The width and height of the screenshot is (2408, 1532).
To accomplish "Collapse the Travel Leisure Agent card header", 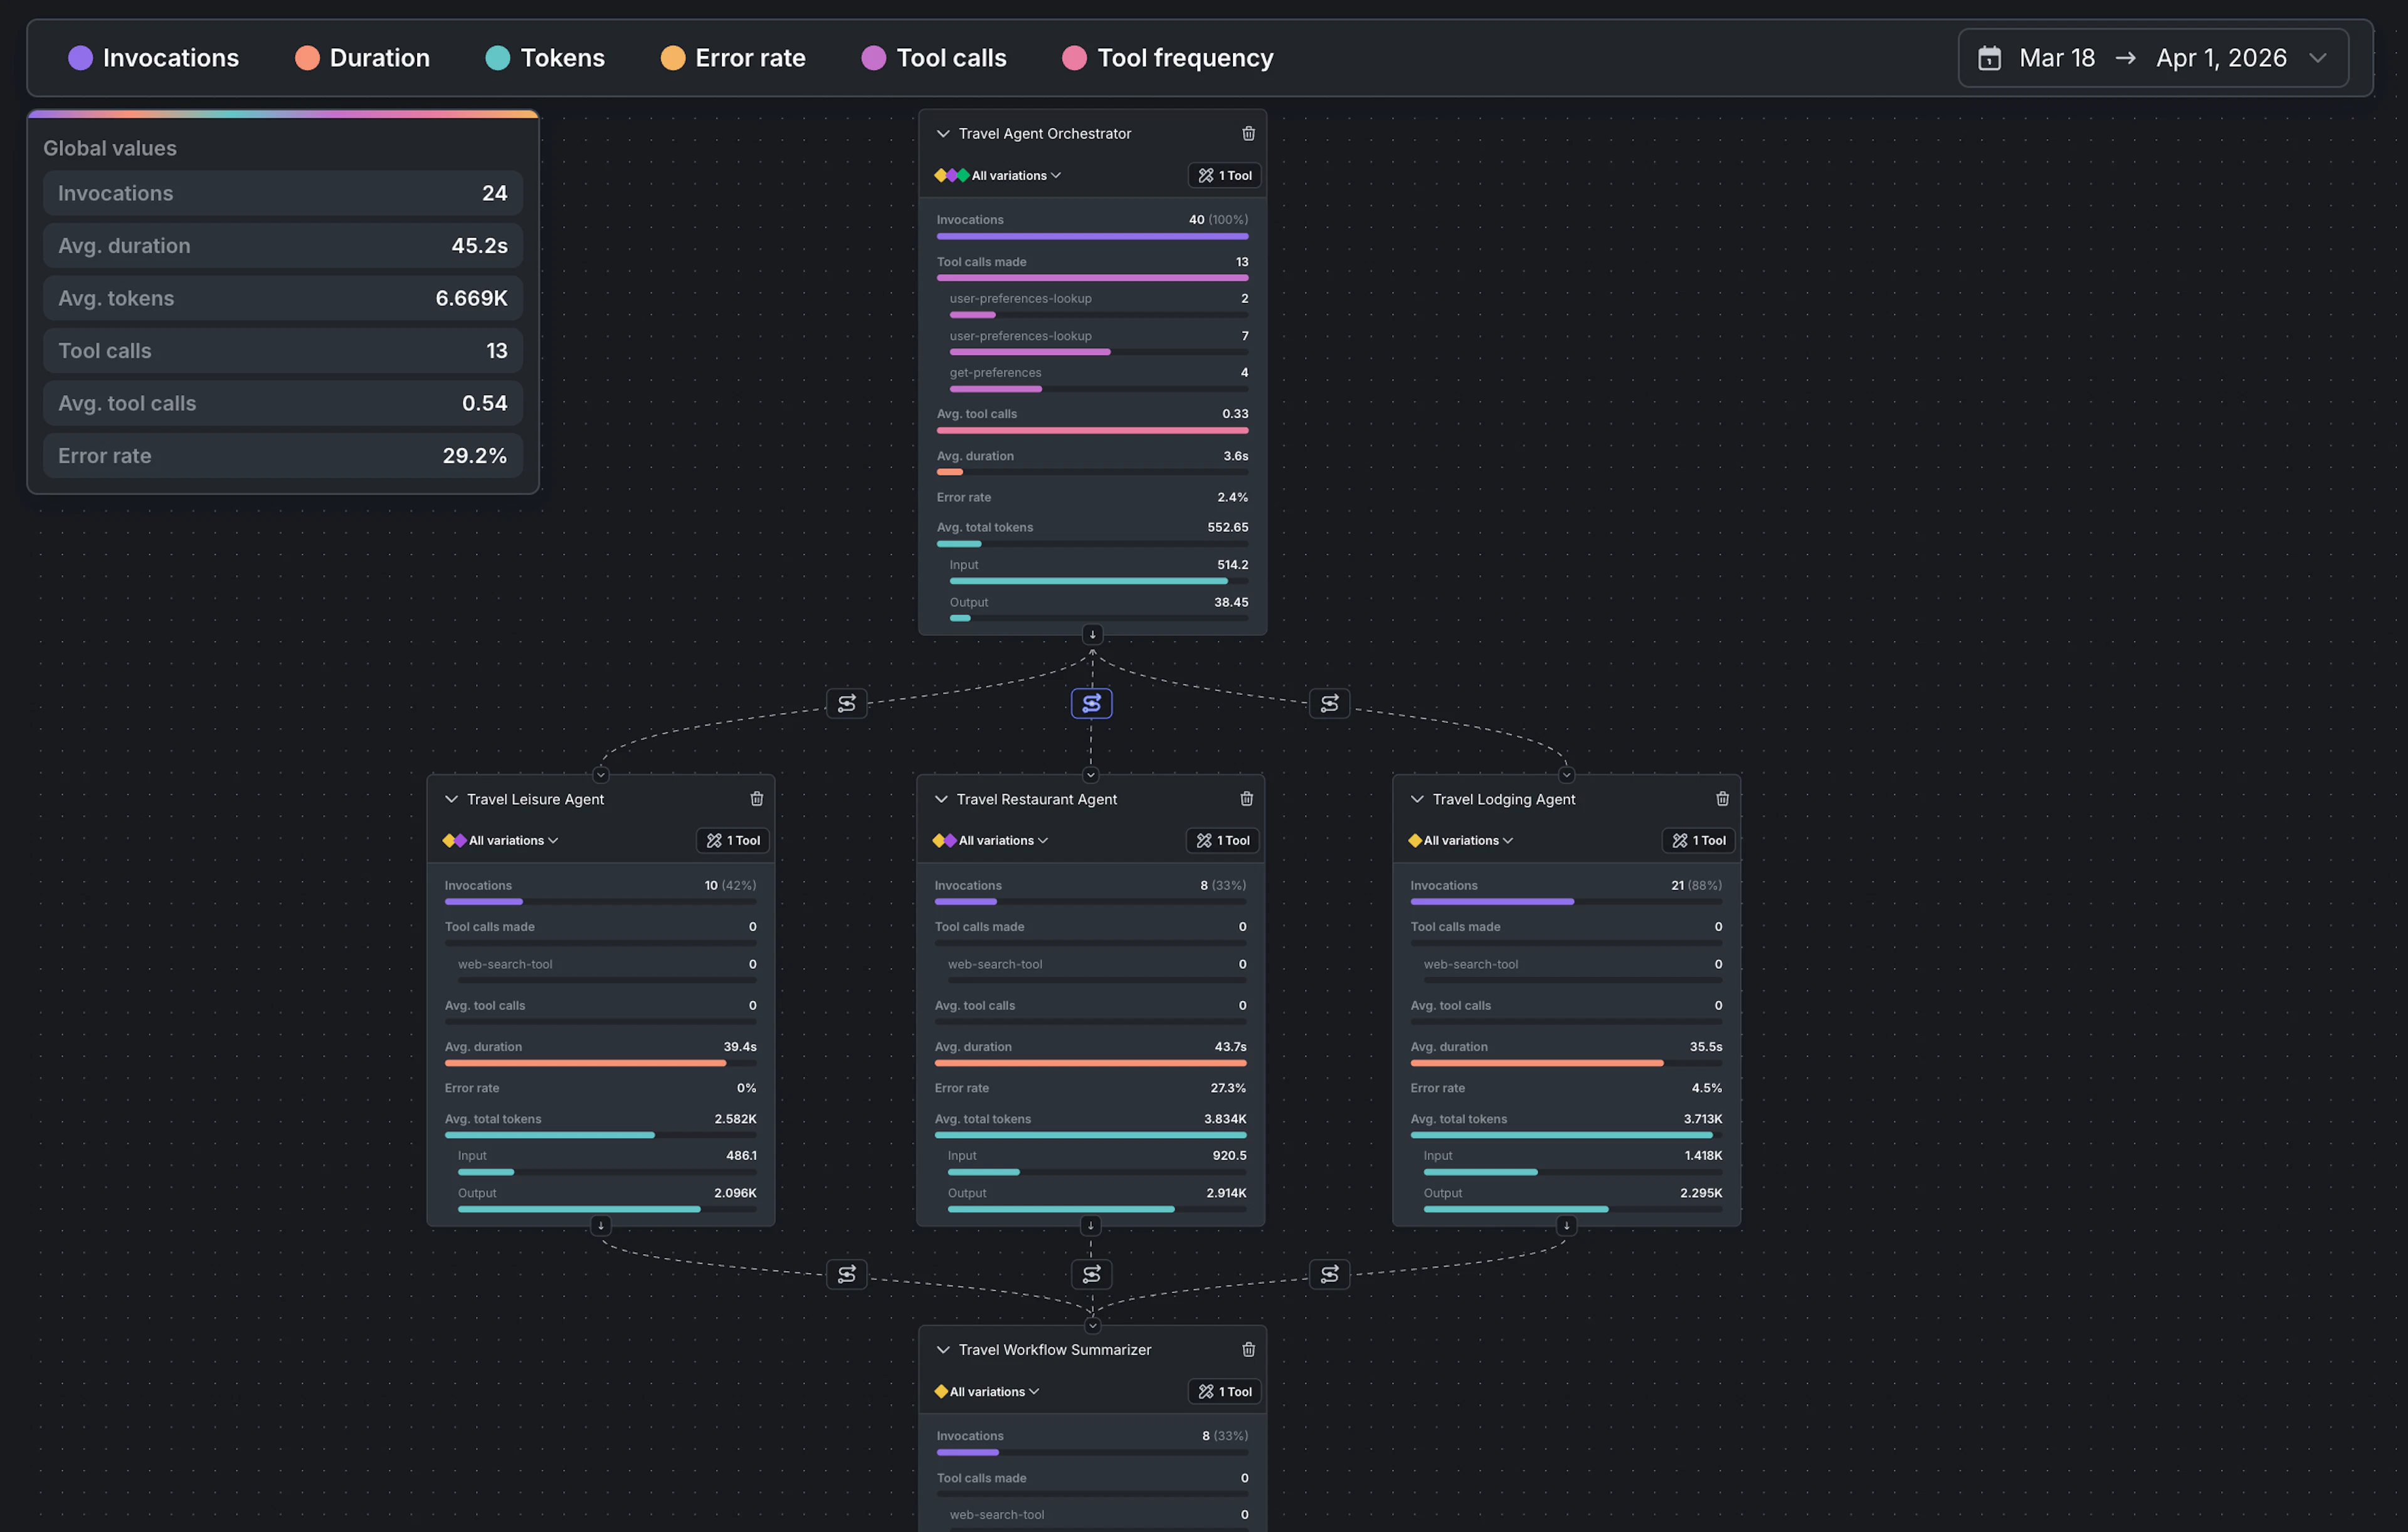I will coord(451,798).
